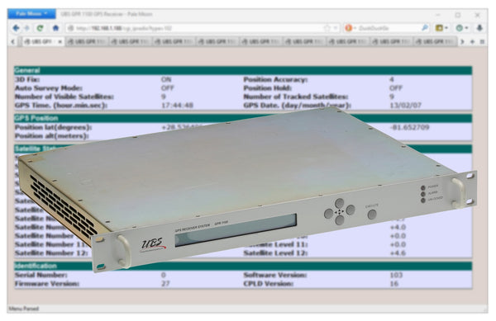
Task: Select the software version value 103
Action: click(x=396, y=275)
